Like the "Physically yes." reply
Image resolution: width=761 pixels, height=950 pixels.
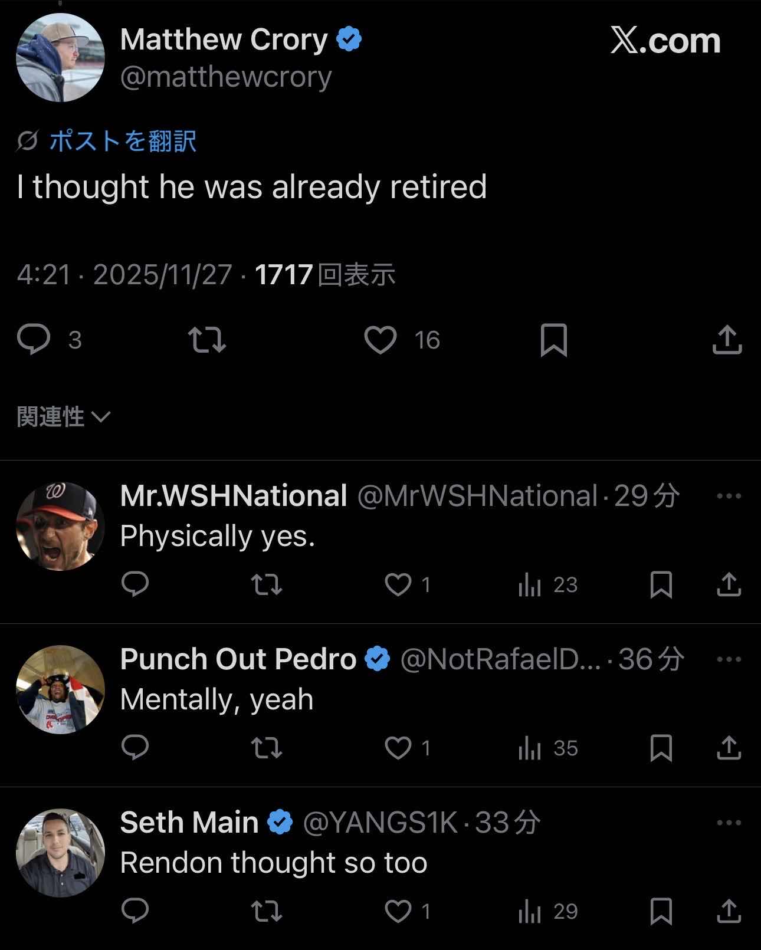tap(398, 584)
